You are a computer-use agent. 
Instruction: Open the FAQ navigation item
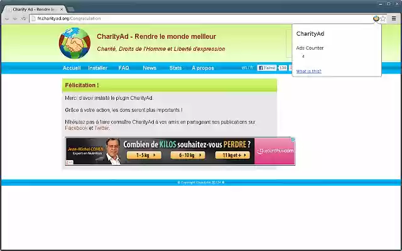click(x=124, y=68)
